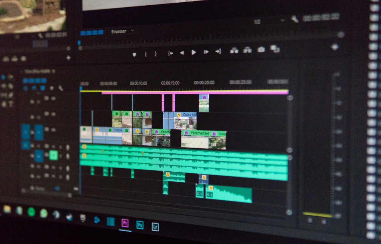381x244 pixels.
Task: Click the Premiere Pro taskbar icon
Action: pos(125,223)
